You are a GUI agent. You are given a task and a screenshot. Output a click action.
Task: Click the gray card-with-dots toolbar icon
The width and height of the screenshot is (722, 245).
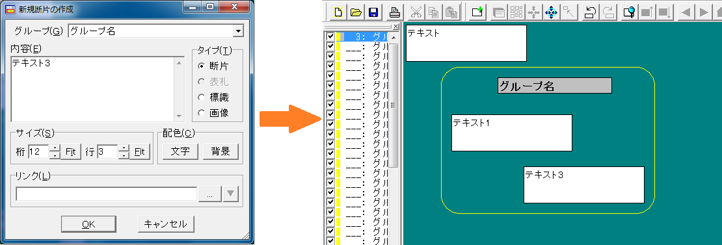pos(499,12)
